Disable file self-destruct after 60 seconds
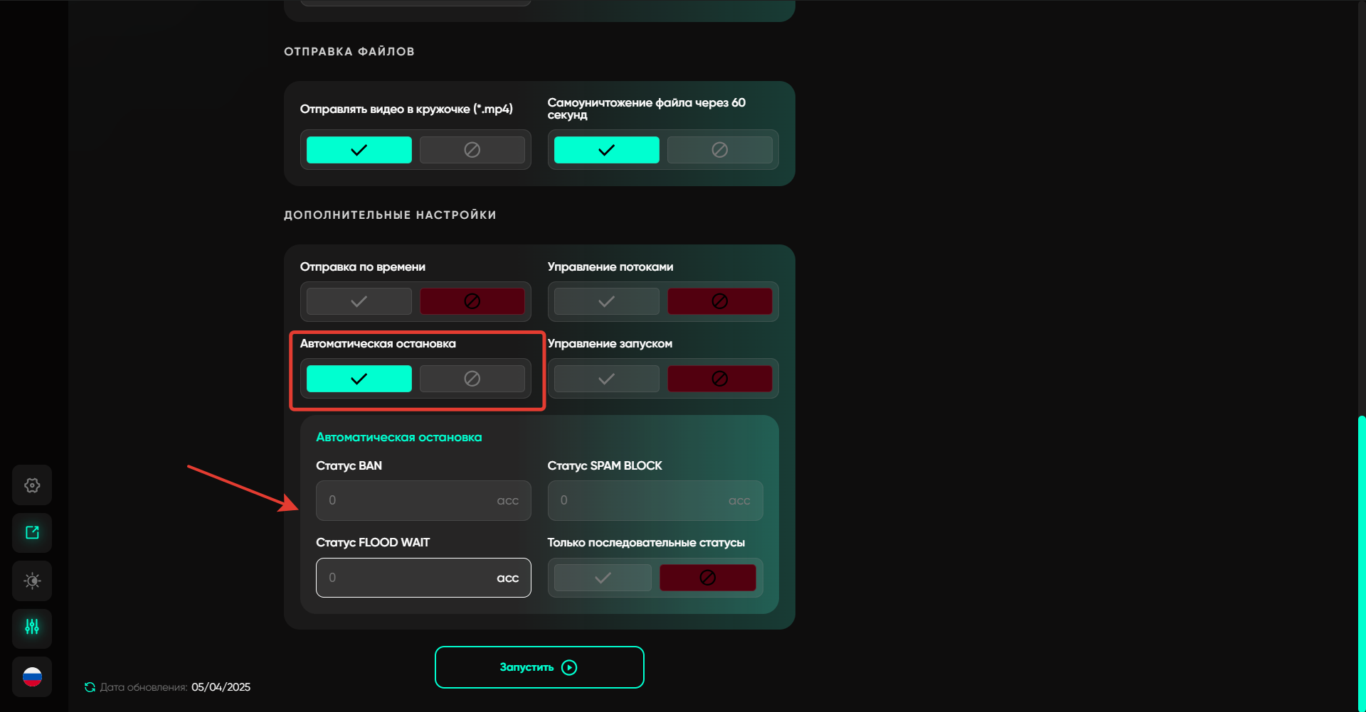1366x712 pixels. [x=719, y=150]
